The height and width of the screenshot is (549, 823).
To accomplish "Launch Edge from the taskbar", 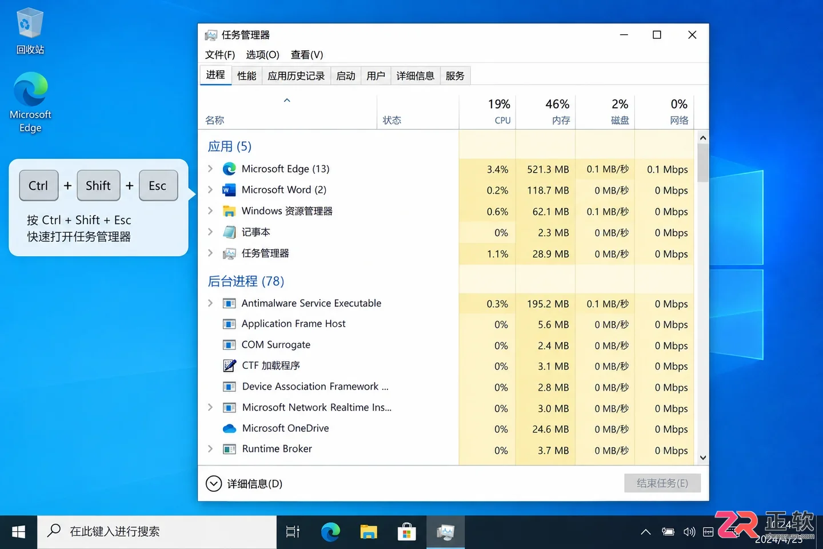I will click(x=330, y=532).
